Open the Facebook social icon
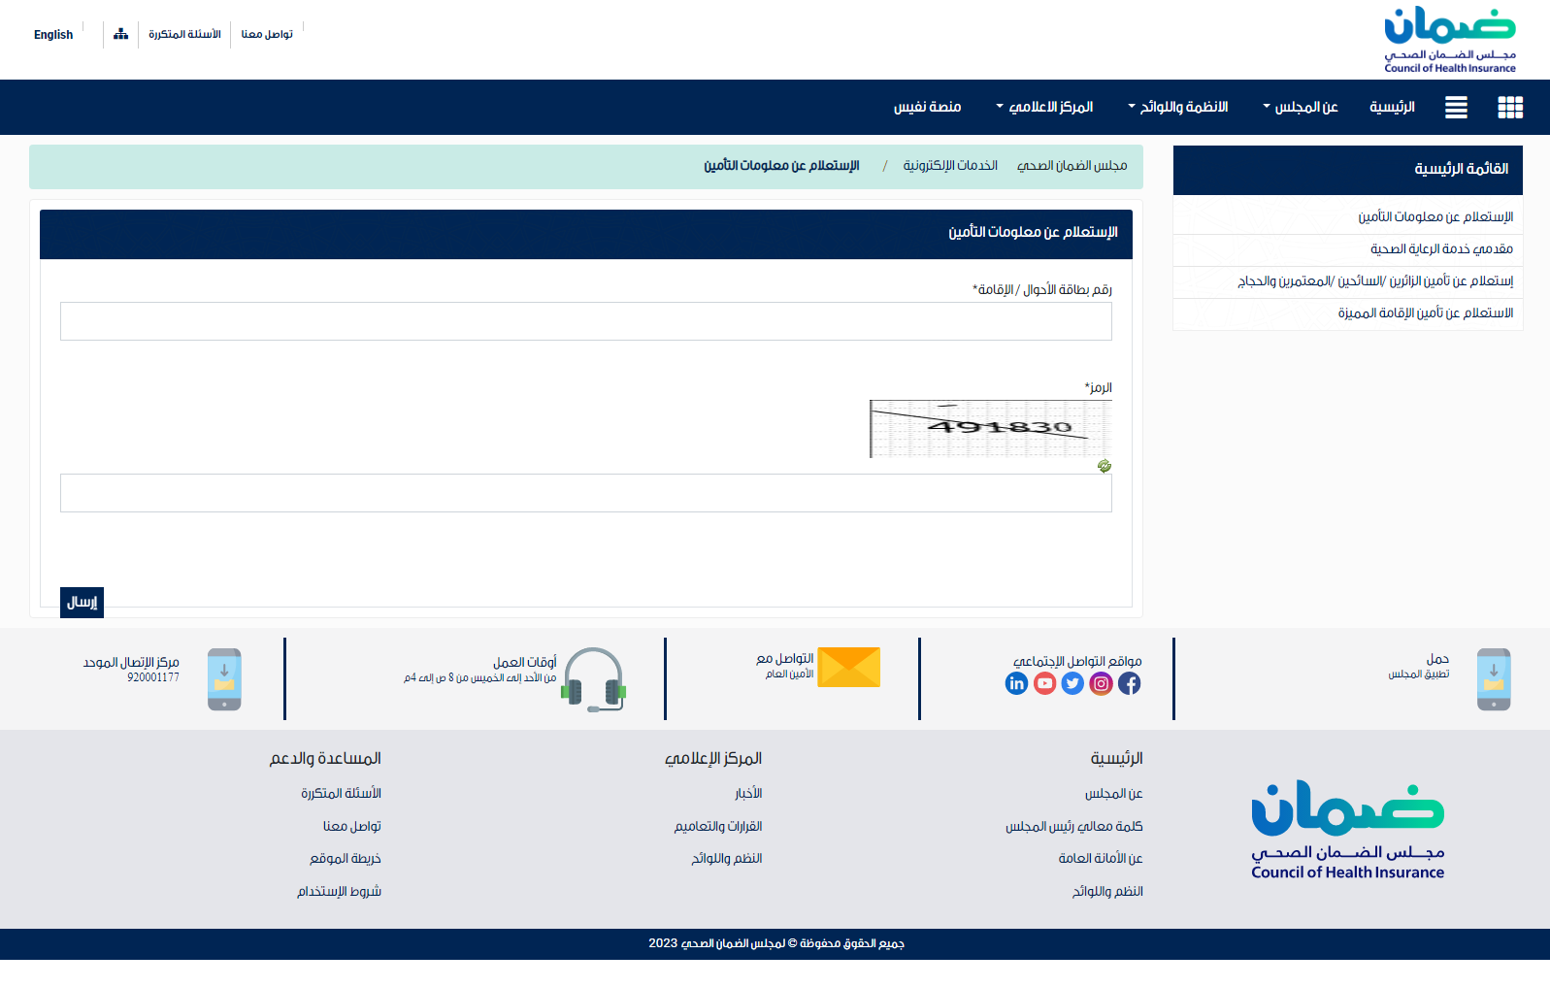Image resolution: width=1550 pixels, height=987 pixels. pos(1129,683)
